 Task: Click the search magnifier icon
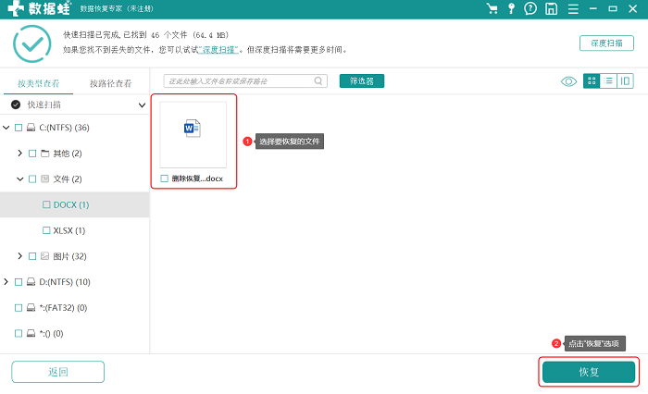click(x=318, y=81)
